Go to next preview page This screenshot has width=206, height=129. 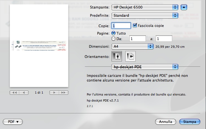(x=54, y=93)
